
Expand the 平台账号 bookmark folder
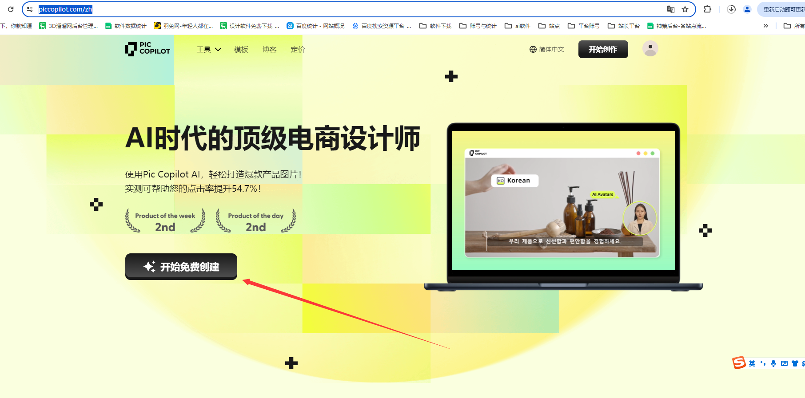click(x=584, y=26)
